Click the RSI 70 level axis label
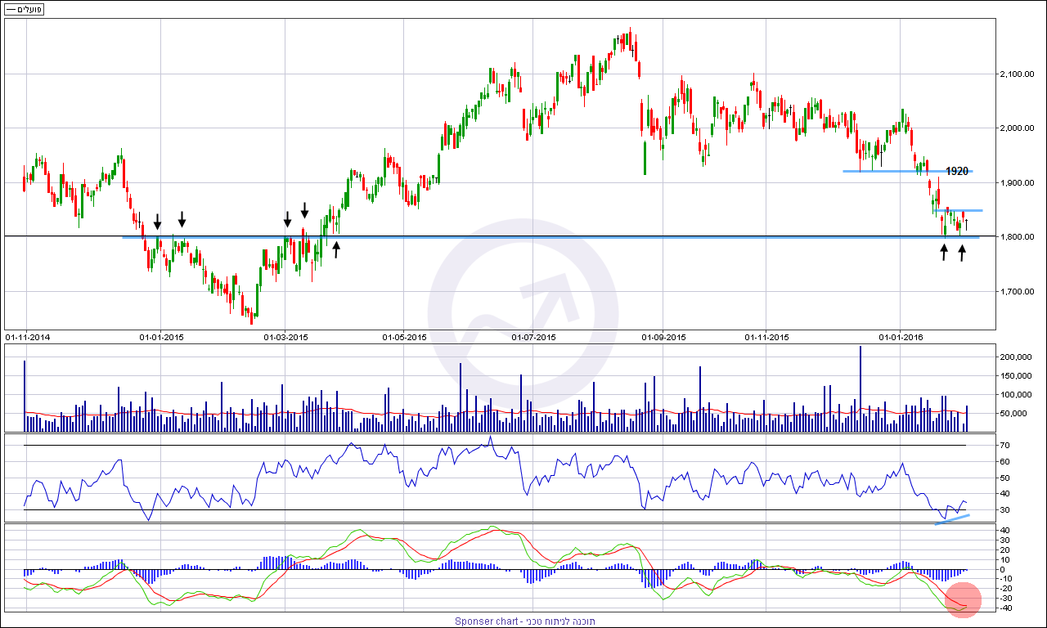This screenshot has width=1047, height=628. tap(1004, 446)
